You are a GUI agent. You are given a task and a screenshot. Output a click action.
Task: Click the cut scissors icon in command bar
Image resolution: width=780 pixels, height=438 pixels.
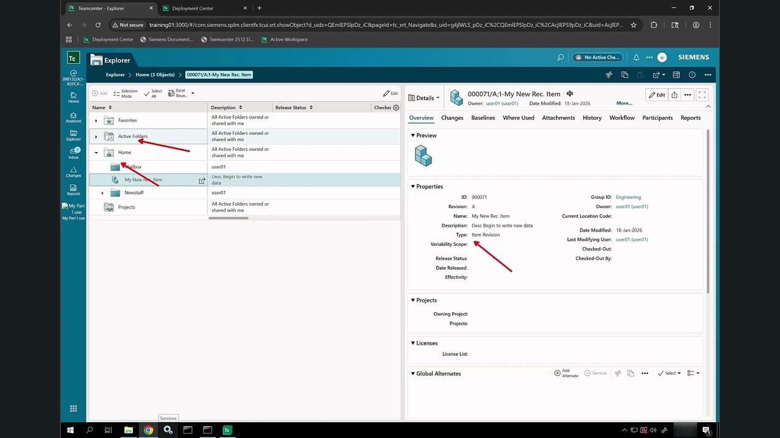[609, 75]
